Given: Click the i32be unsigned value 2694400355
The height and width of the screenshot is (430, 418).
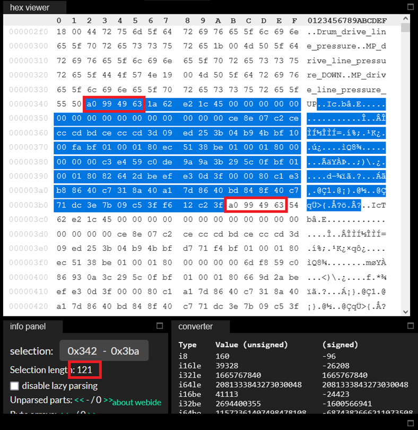Looking at the screenshot, I should 238,403.
